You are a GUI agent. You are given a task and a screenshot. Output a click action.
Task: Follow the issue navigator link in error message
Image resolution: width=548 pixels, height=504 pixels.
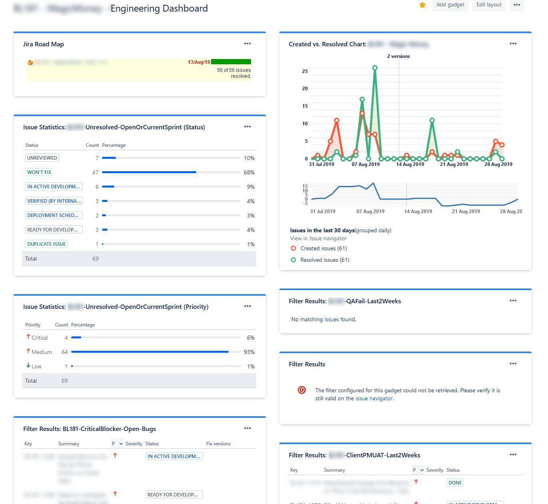coord(374,398)
